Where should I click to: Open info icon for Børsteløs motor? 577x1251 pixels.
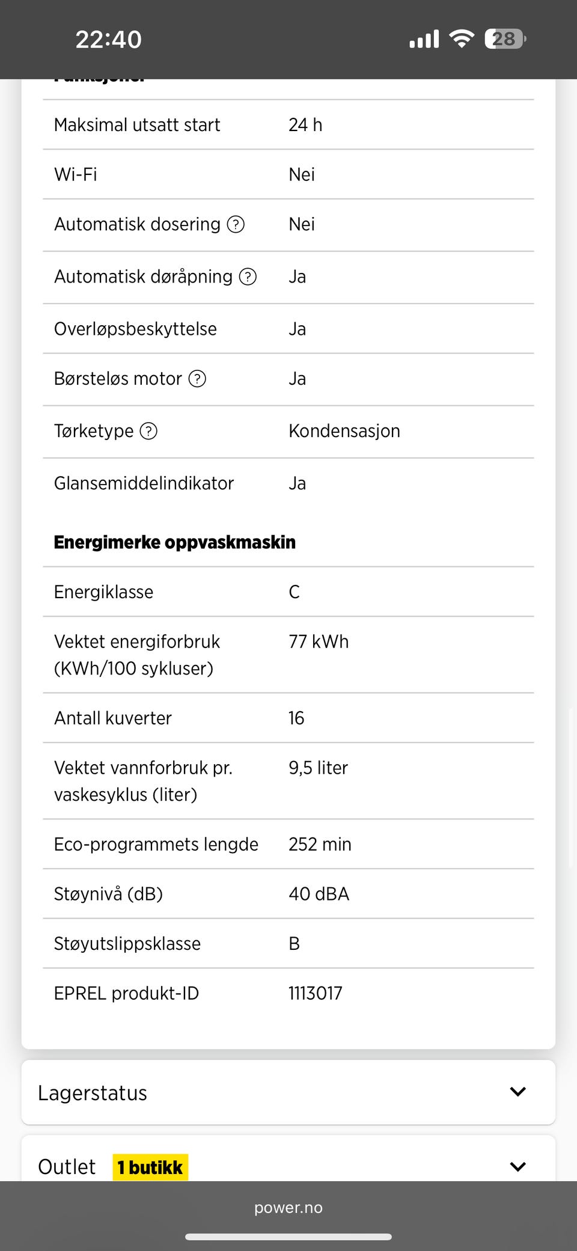click(x=197, y=379)
